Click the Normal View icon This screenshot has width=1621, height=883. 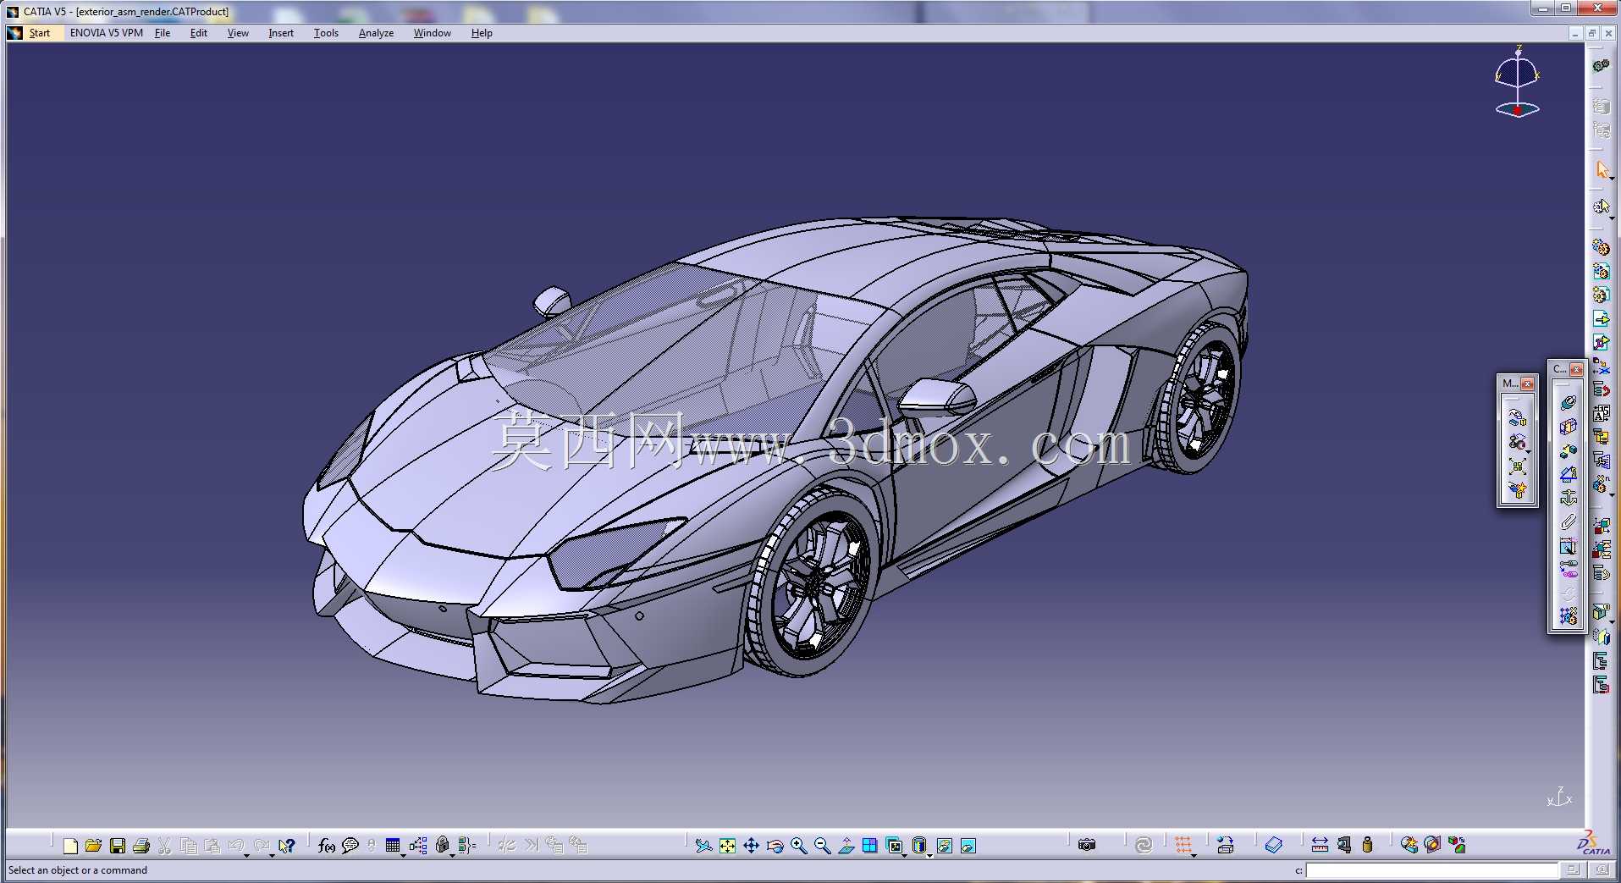846,845
